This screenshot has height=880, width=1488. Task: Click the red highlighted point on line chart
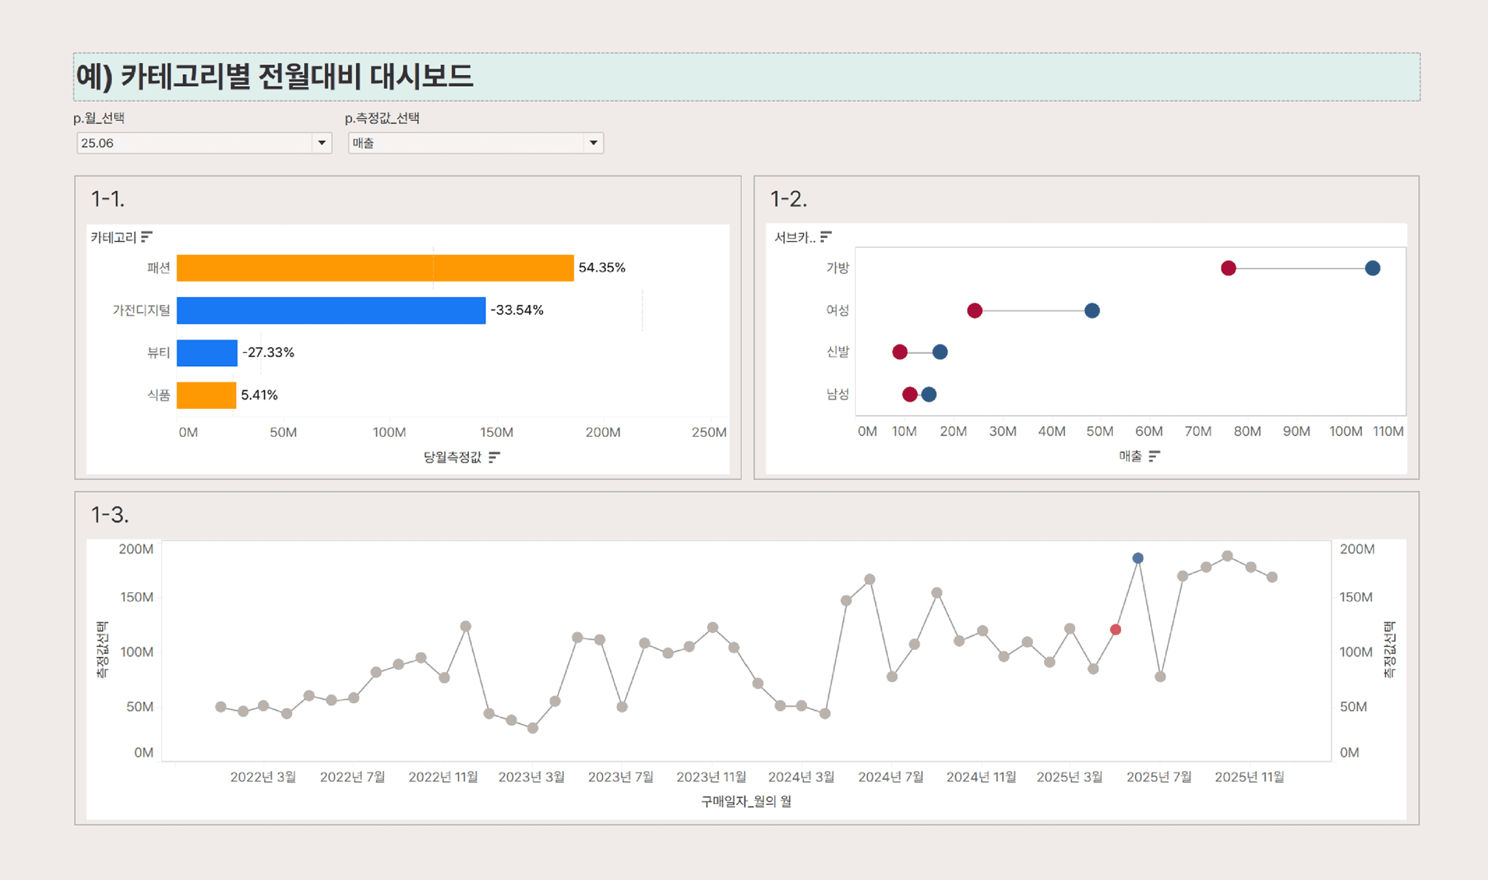click(1116, 630)
